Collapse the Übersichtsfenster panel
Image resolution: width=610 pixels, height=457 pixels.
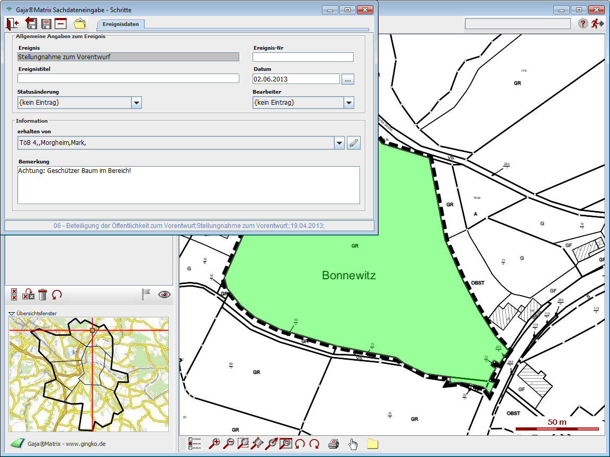click(x=12, y=314)
